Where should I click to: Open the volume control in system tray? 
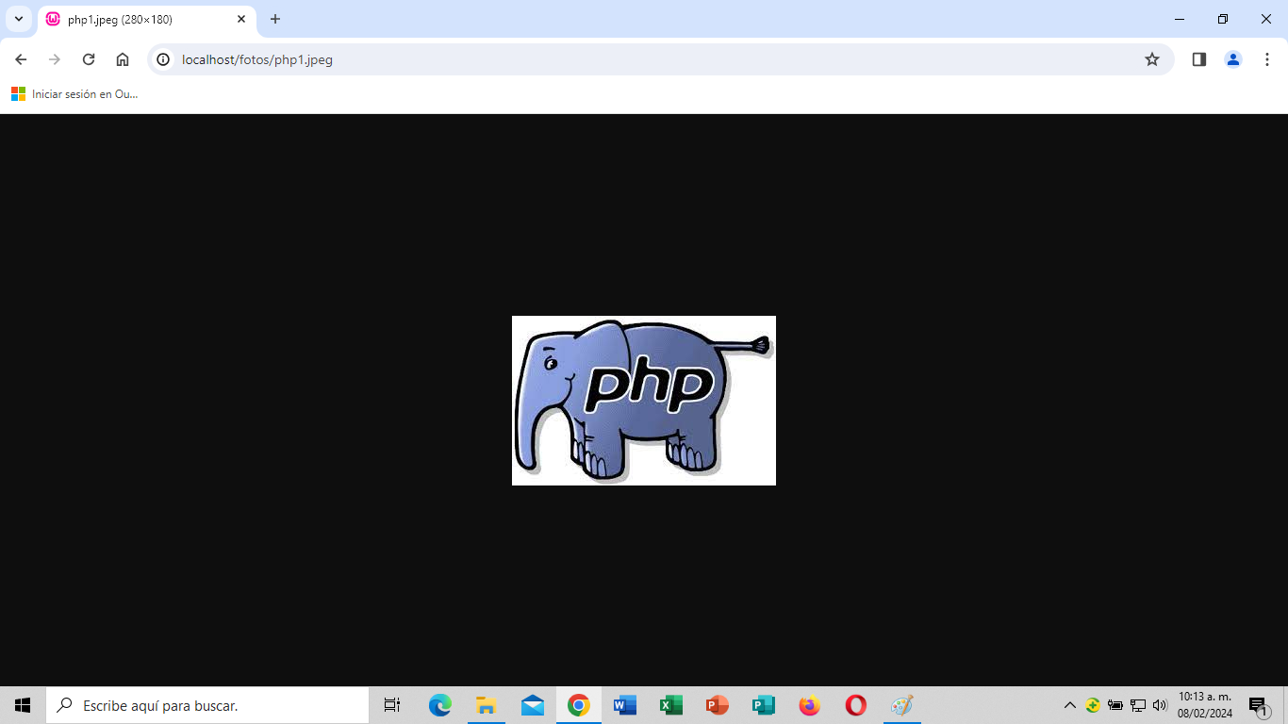click(1160, 705)
